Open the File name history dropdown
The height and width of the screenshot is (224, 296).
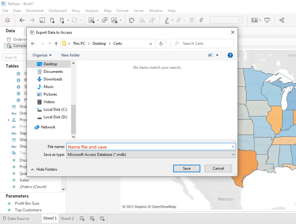point(233,147)
